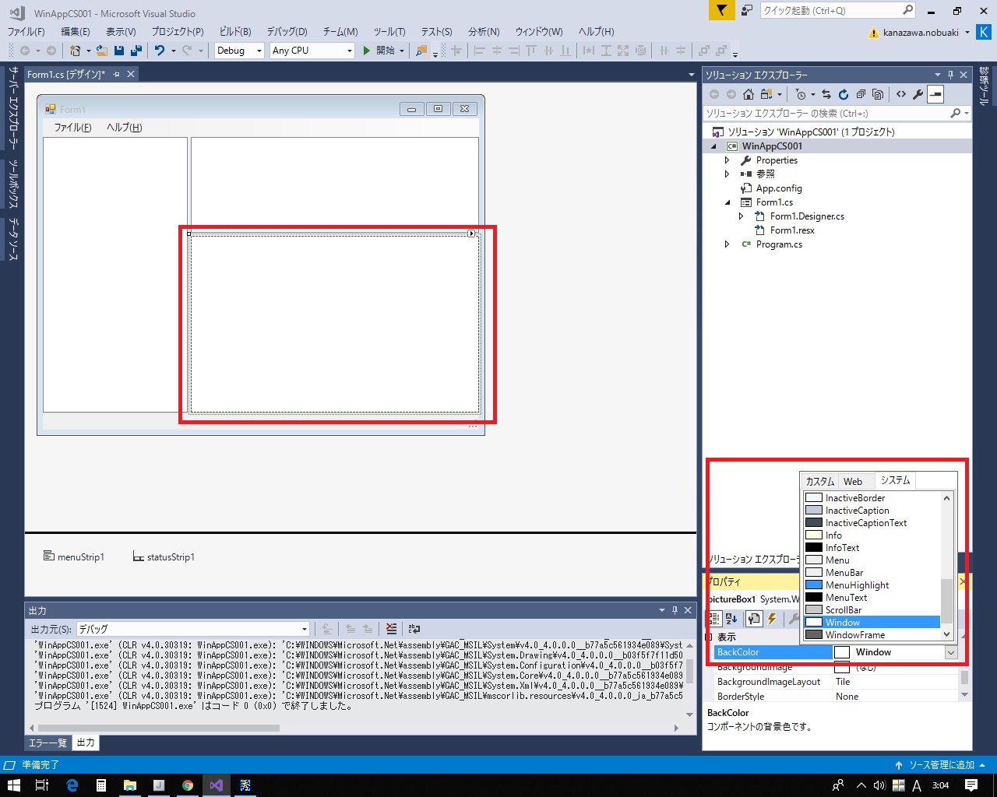Click the ツールボックス side tab
The image size is (997, 797).
click(13, 185)
